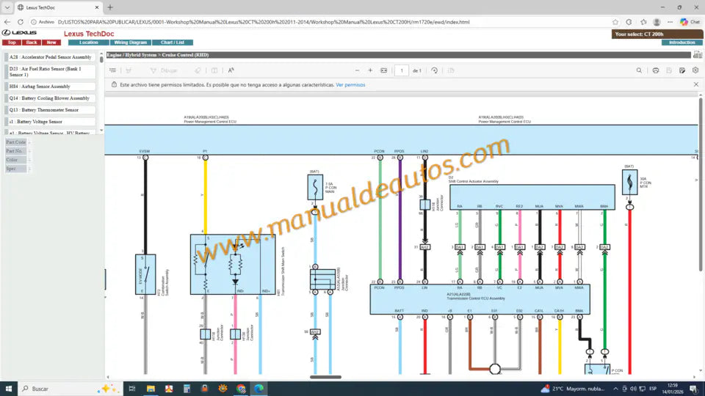Fit page to width icon

point(383,70)
